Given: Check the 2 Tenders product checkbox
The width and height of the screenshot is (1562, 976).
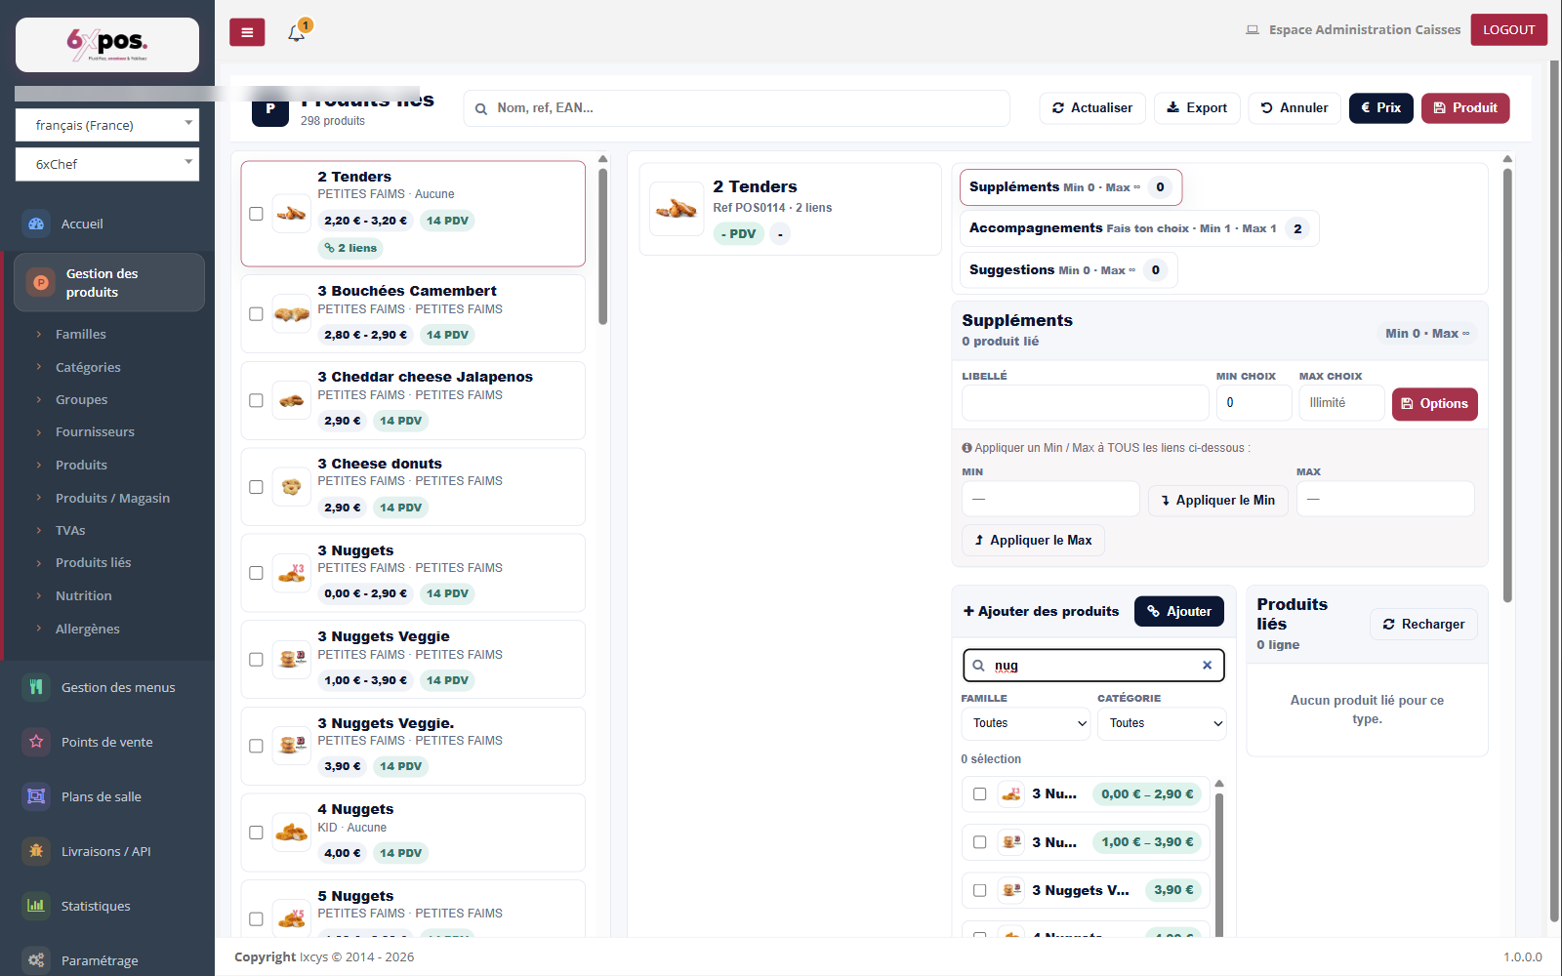Looking at the screenshot, I should (256, 214).
